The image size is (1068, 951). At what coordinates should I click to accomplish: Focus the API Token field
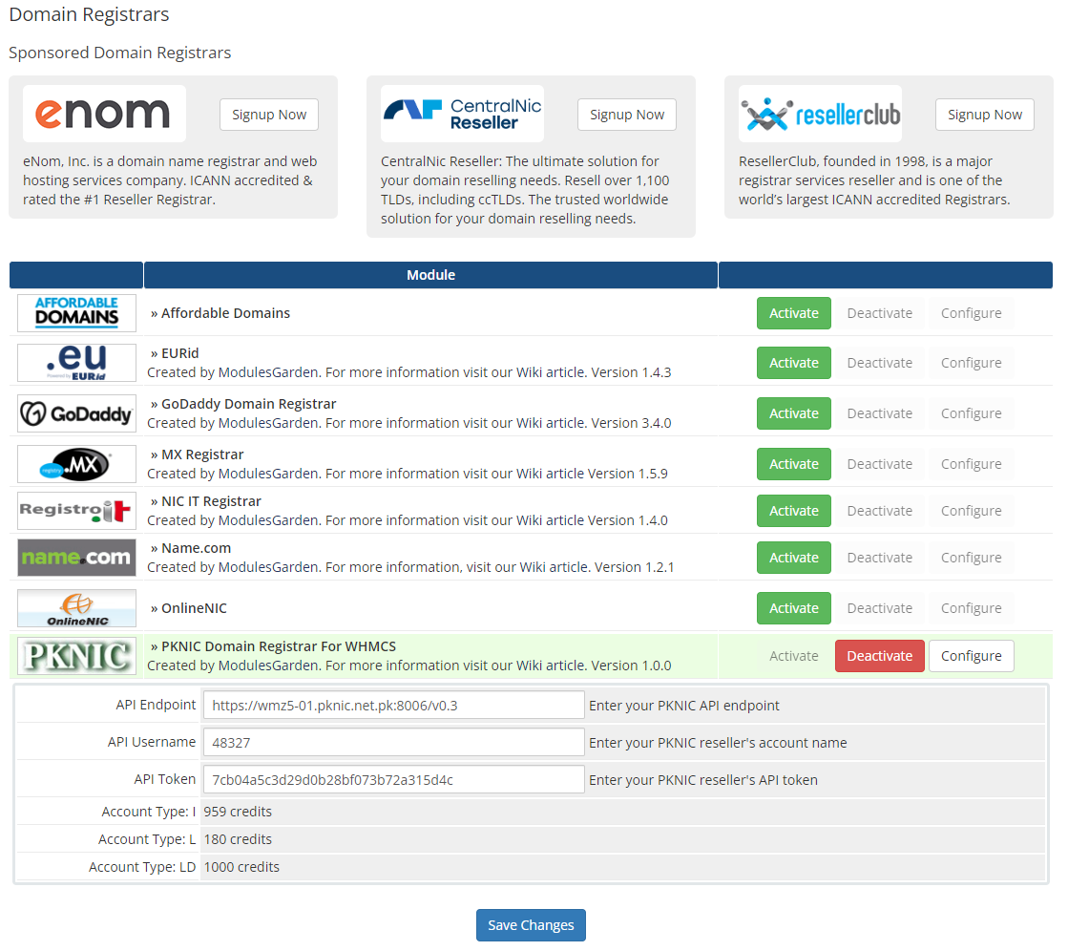(x=393, y=779)
